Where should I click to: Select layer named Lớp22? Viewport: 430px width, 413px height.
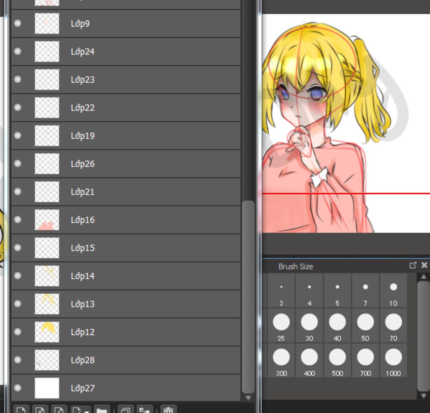tap(126, 108)
